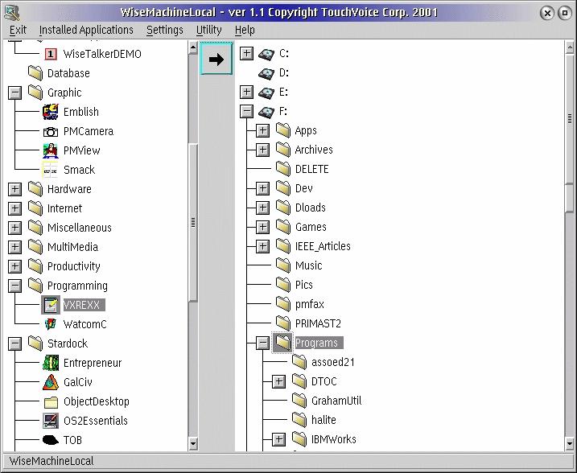This screenshot has width=577, height=473.
Task: Select the Smack application icon
Action: 50,170
